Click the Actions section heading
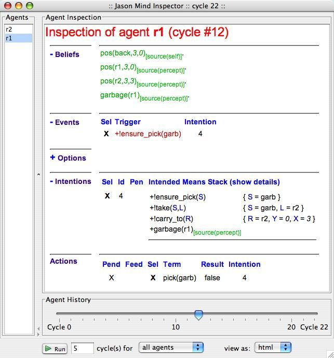334x358 pixels. [63, 261]
